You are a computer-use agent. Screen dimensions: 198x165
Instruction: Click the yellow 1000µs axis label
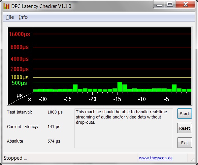pos(20,77)
